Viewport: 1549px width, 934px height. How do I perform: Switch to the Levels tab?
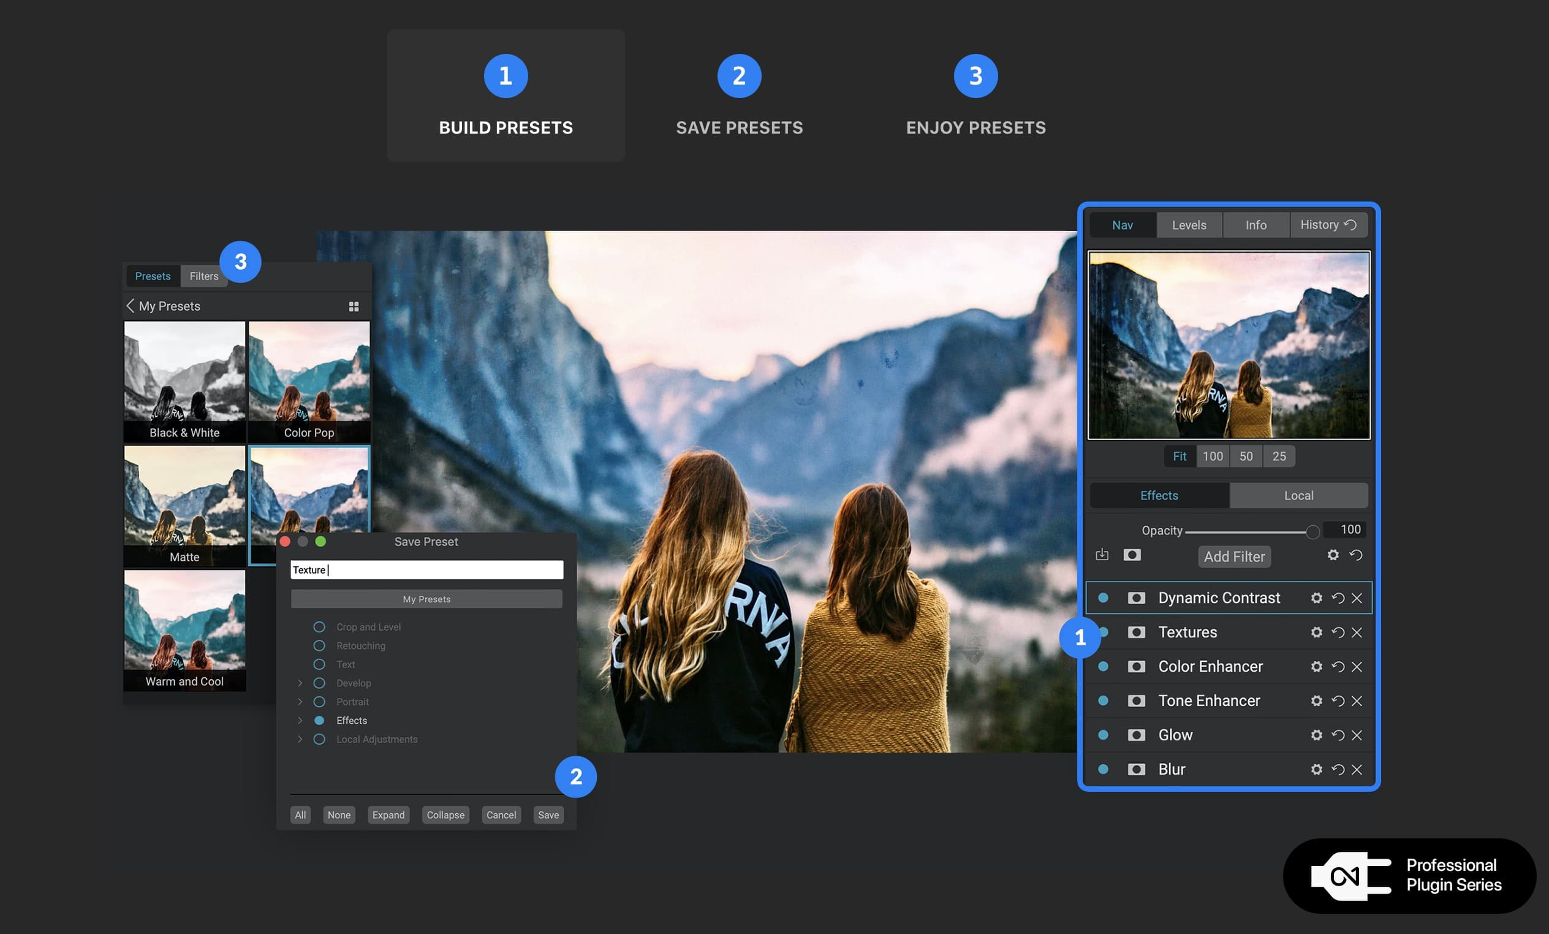point(1189,224)
